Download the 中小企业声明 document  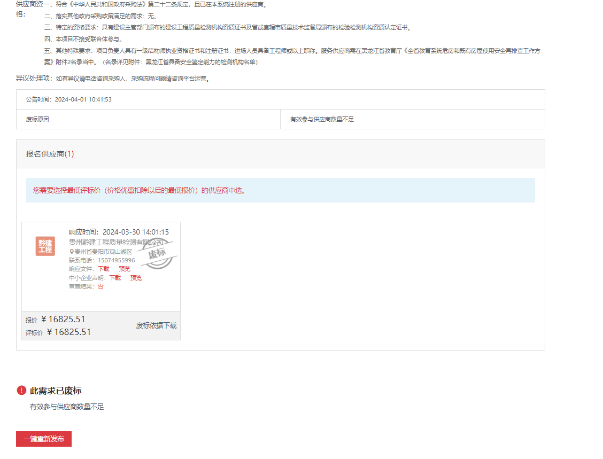[x=115, y=278]
